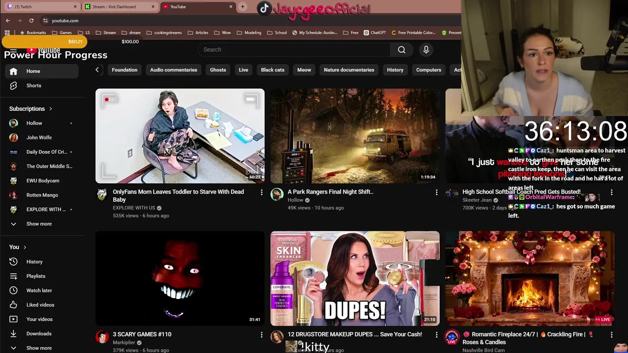The width and height of the screenshot is (628, 353).
Task: Click the EXPLORE WITH US channel avatar
Action: [x=102, y=194]
